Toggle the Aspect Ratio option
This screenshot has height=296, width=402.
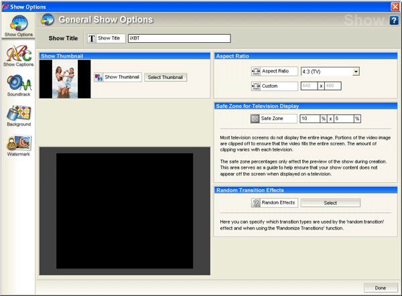pyautogui.click(x=274, y=71)
